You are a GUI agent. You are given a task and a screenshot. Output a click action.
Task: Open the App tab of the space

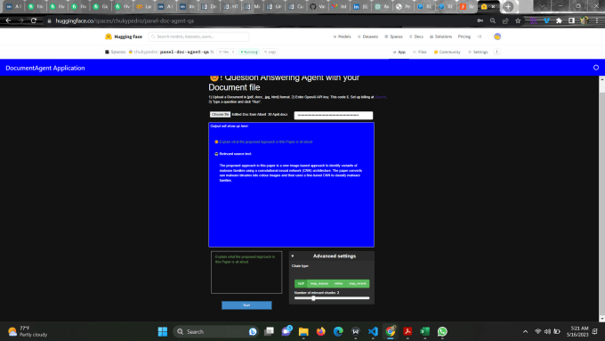(399, 52)
